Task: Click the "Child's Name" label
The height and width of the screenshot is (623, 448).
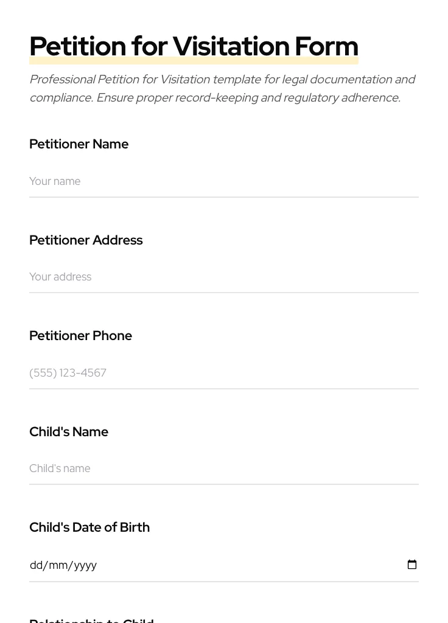Action: (x=69, y=432)
